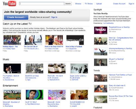Play Diary of a bad man thumbnail
This screenshot has height=109, width=136.
(101, 89)
